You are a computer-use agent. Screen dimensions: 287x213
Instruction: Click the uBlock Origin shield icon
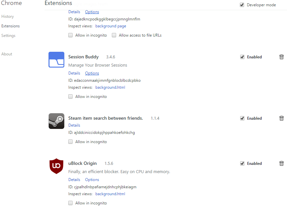56,166
